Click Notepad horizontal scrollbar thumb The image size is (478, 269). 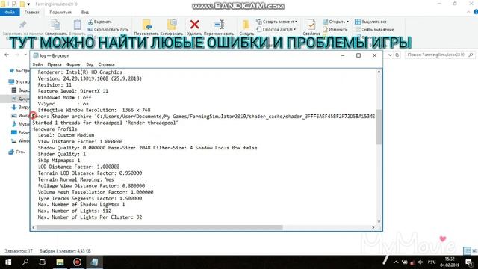click(159, 227)
